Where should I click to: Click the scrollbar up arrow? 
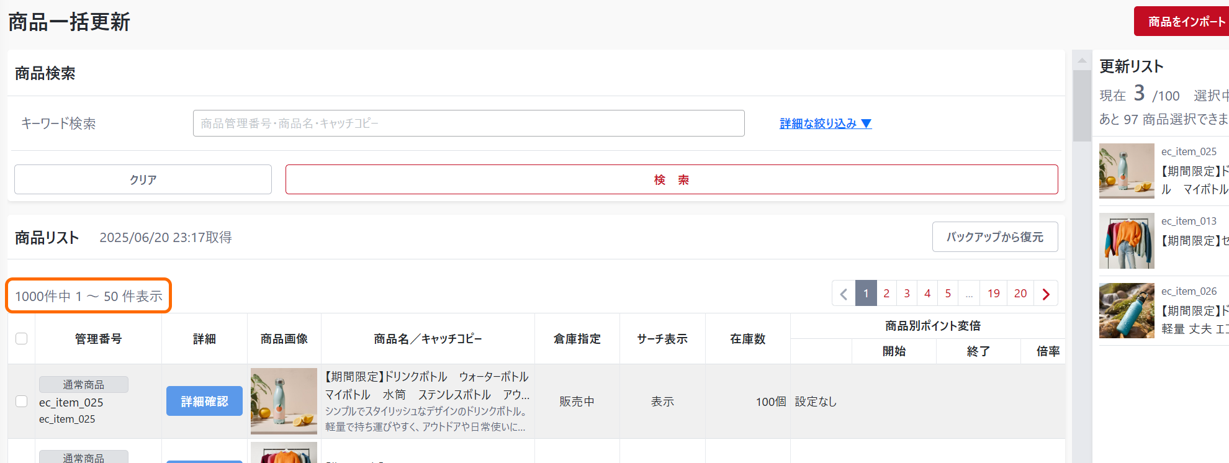[1082, 61]
